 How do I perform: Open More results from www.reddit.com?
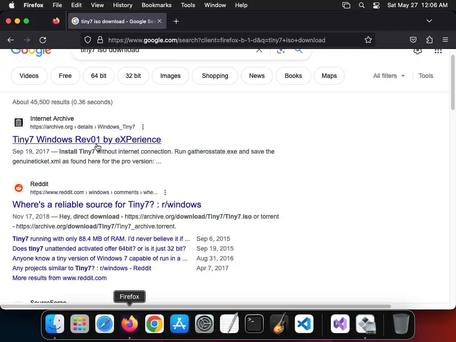59,278
